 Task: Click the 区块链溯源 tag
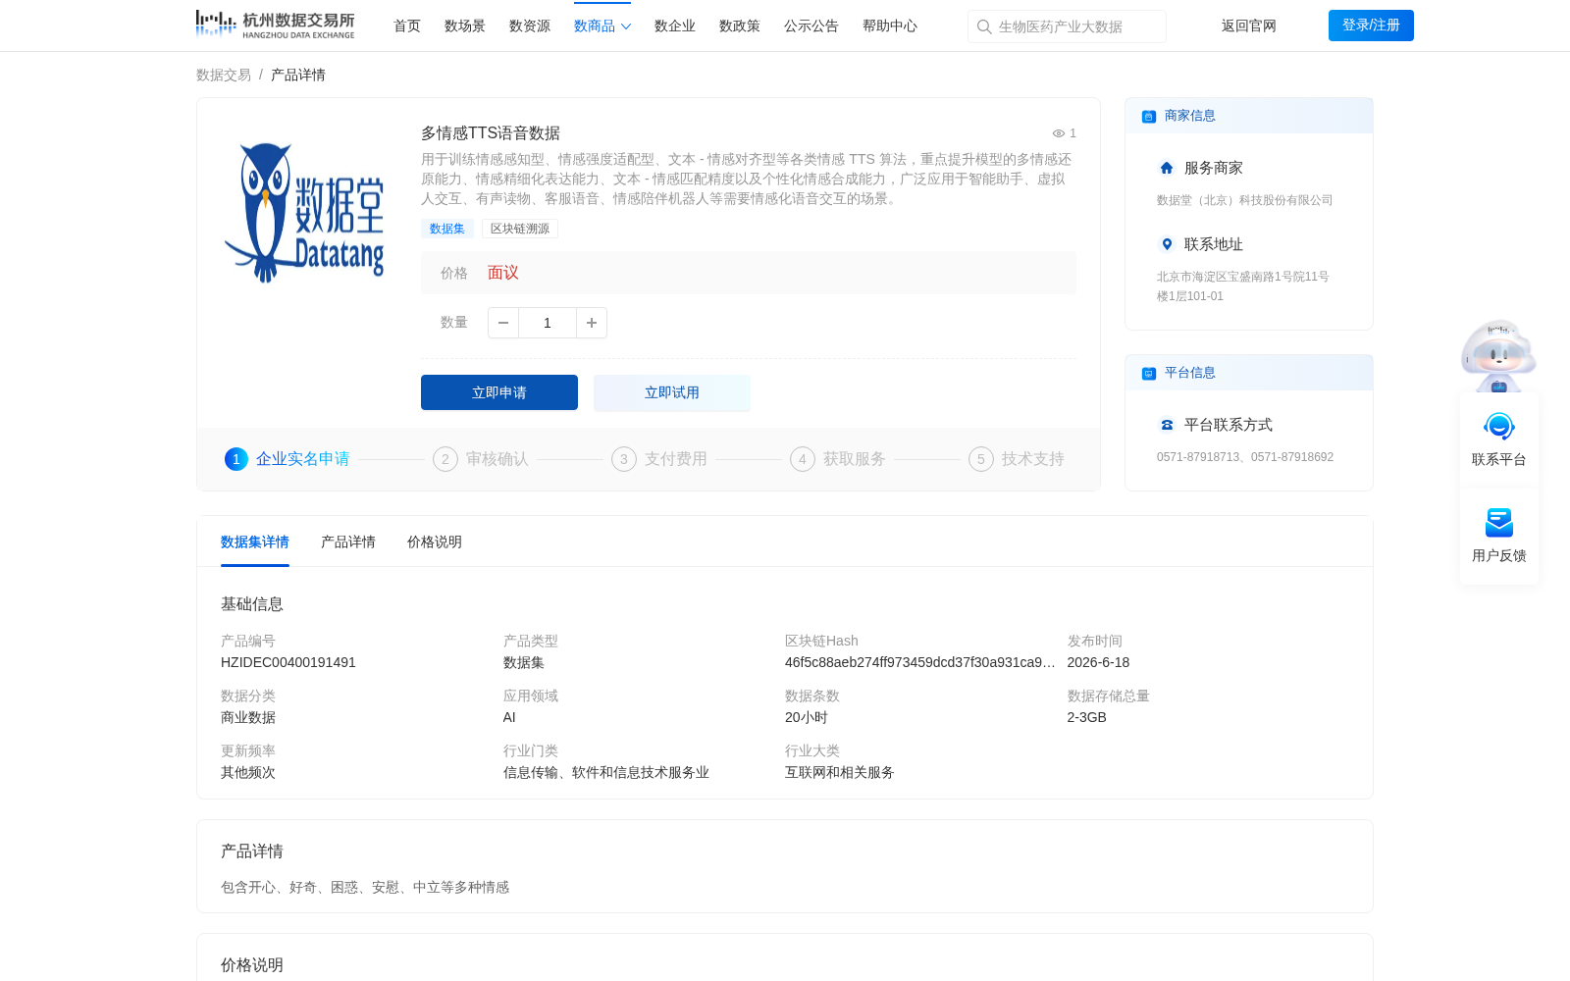click(520, 229)
